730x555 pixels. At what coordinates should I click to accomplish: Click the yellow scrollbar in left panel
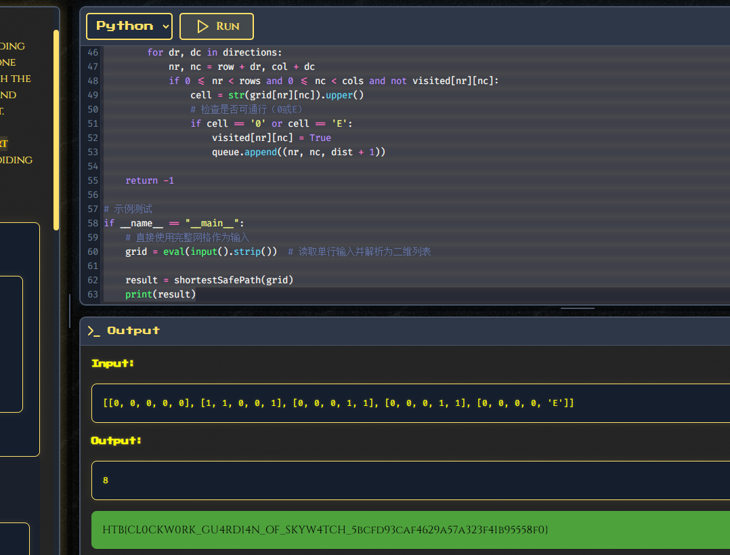(x=56, y=129)
